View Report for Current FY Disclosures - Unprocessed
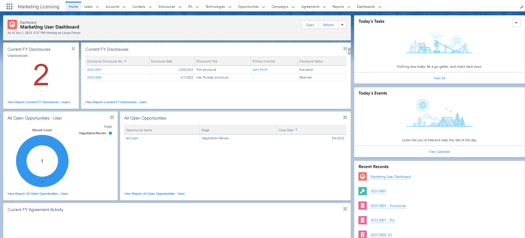Image resolution: width=525 pixels, height=238 pixels. coord(40,102)
